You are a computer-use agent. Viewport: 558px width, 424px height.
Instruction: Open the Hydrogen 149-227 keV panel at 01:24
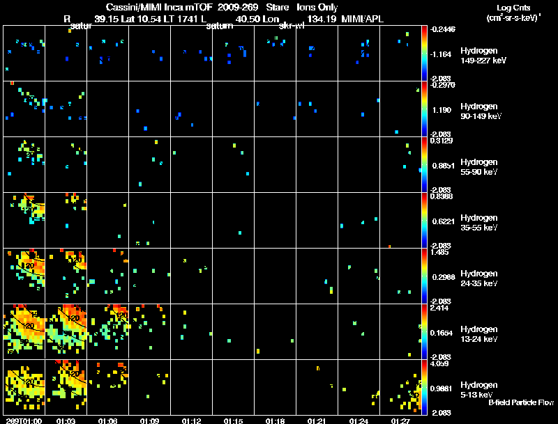359,54
